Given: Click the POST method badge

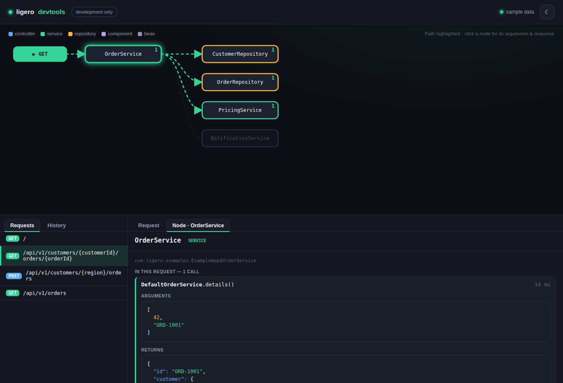Looking at the screenshot, I should tap(14, 276).
